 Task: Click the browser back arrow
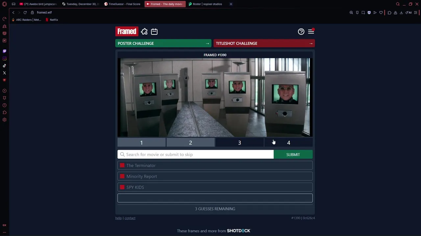point(13,12)
